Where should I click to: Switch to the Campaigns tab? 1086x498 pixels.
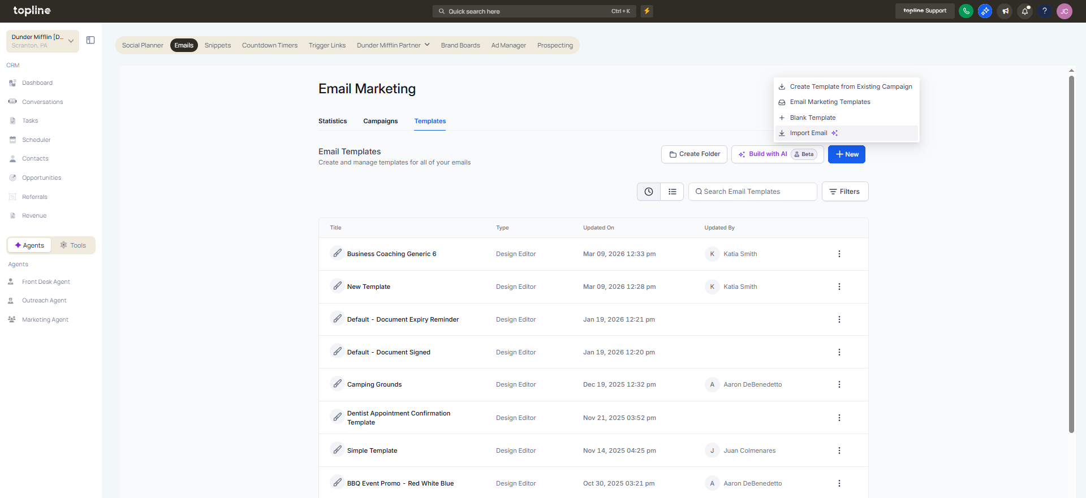point(381,121)
